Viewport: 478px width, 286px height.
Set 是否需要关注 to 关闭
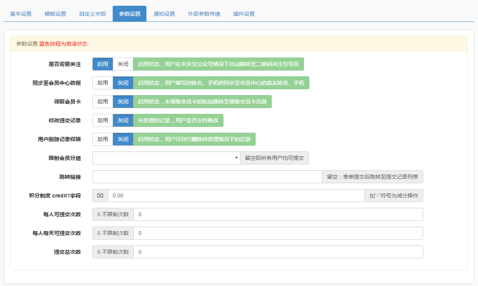tap(123, 64)
